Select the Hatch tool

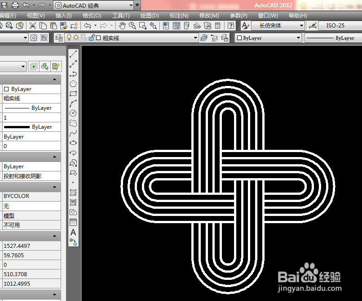pos(73,193)
